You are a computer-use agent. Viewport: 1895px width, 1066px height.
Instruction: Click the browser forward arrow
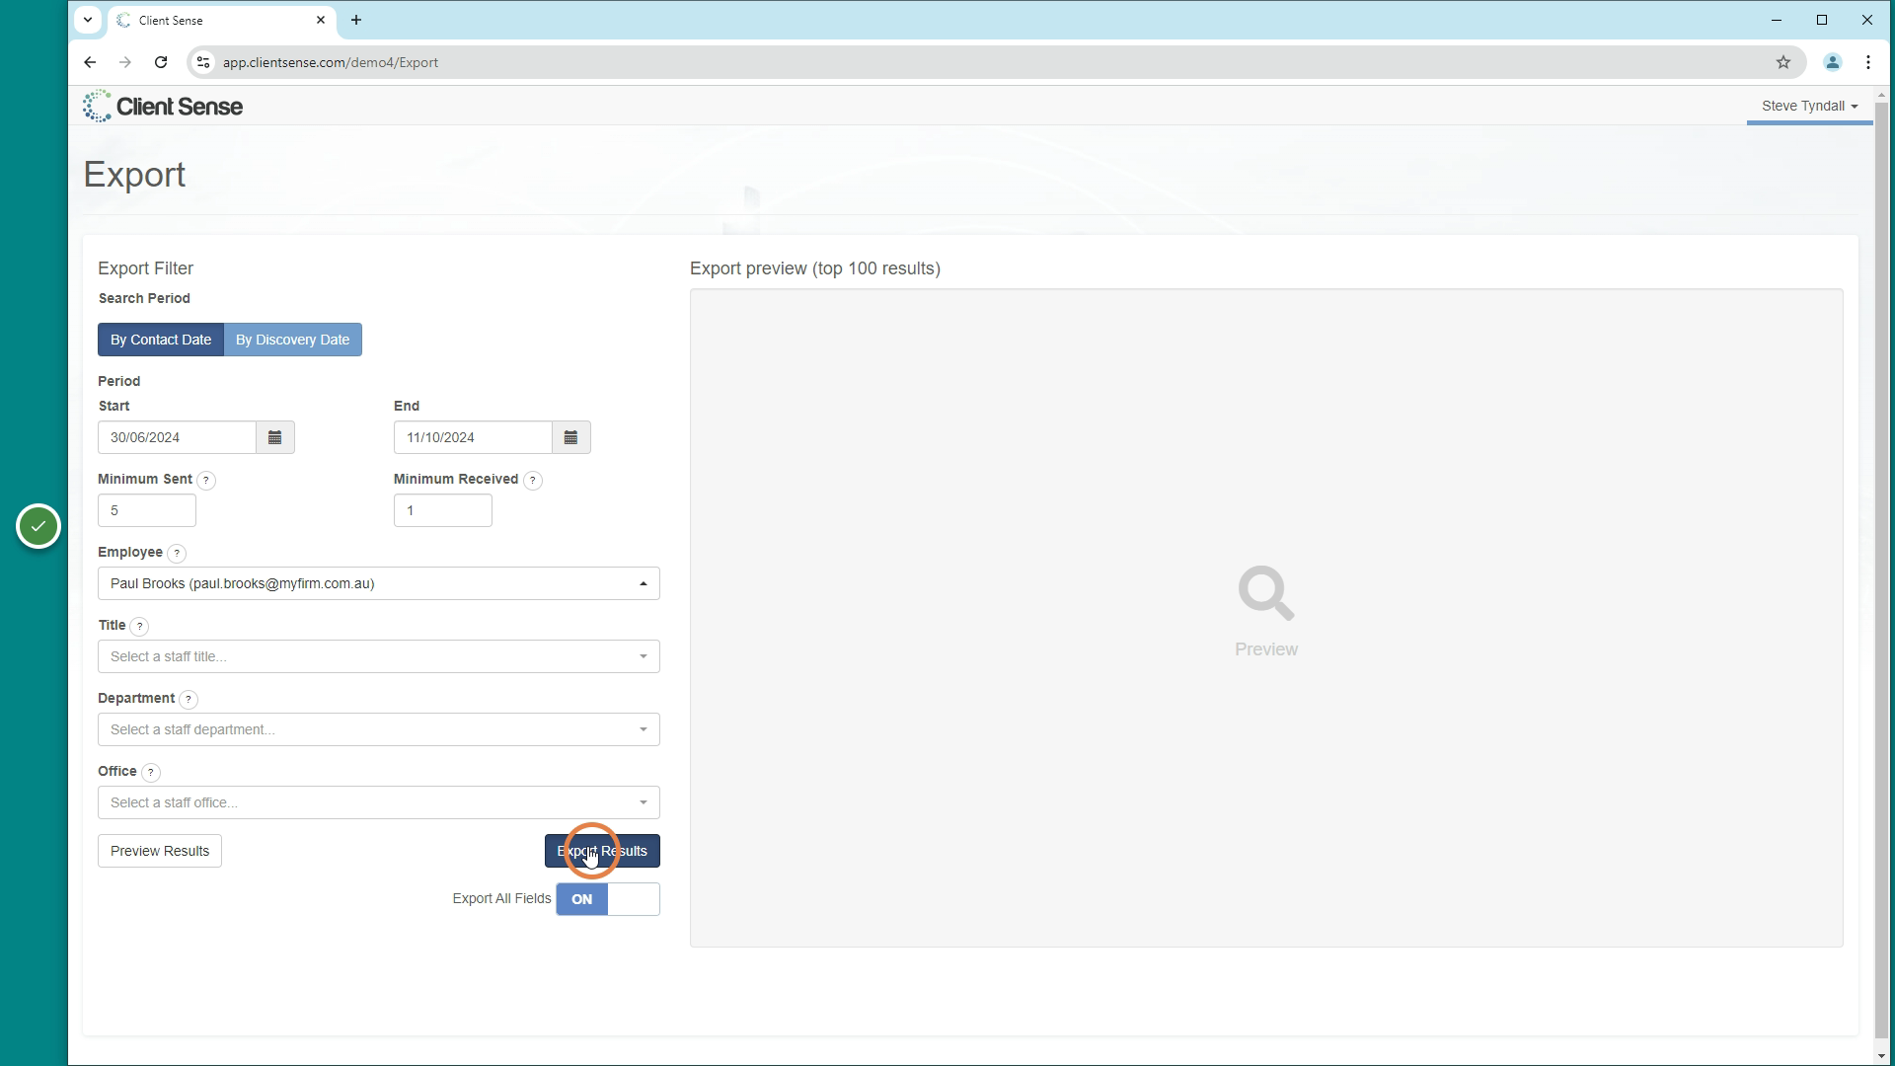(x=125, y=62)
